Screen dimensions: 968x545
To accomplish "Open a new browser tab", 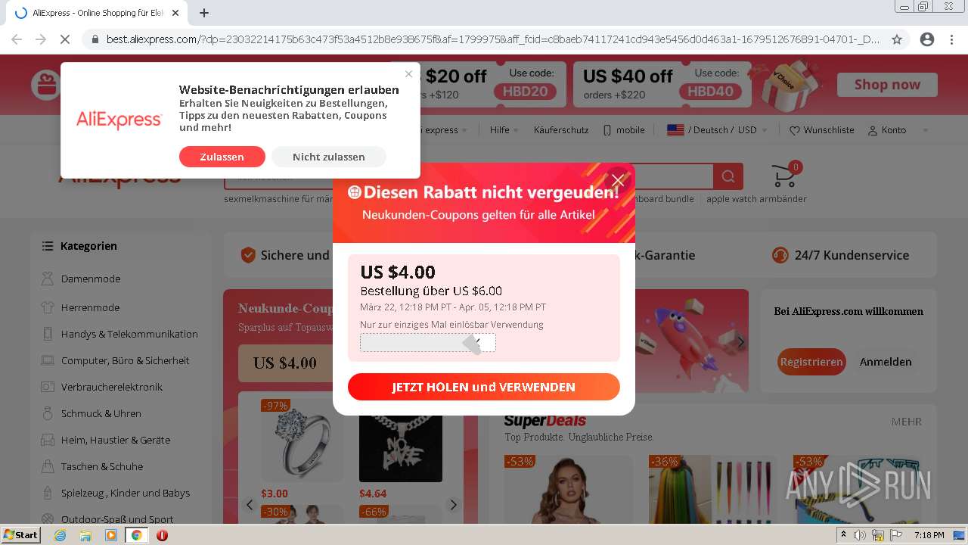I will [204, 13].
